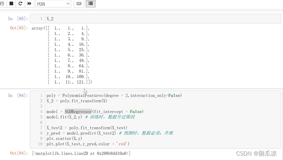Restart the kernel with the circular arrow icon

pos(20,3)
